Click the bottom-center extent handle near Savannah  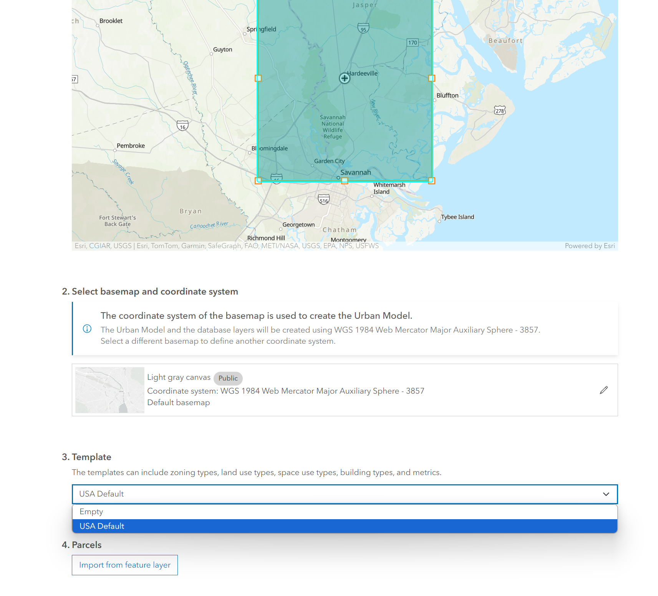pos(345,180)
